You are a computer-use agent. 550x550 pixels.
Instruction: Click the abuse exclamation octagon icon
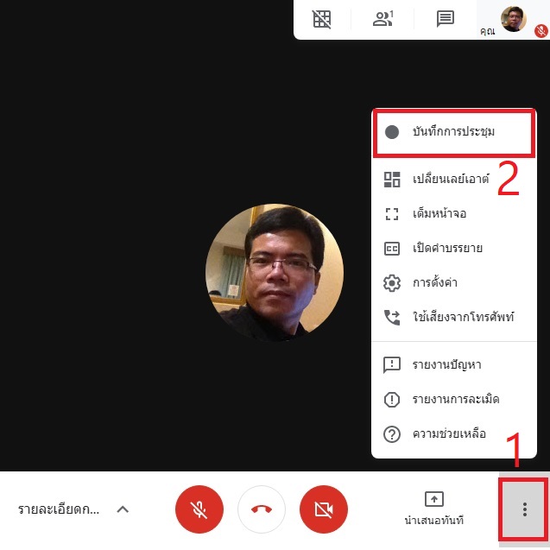[x=392, y=400]
